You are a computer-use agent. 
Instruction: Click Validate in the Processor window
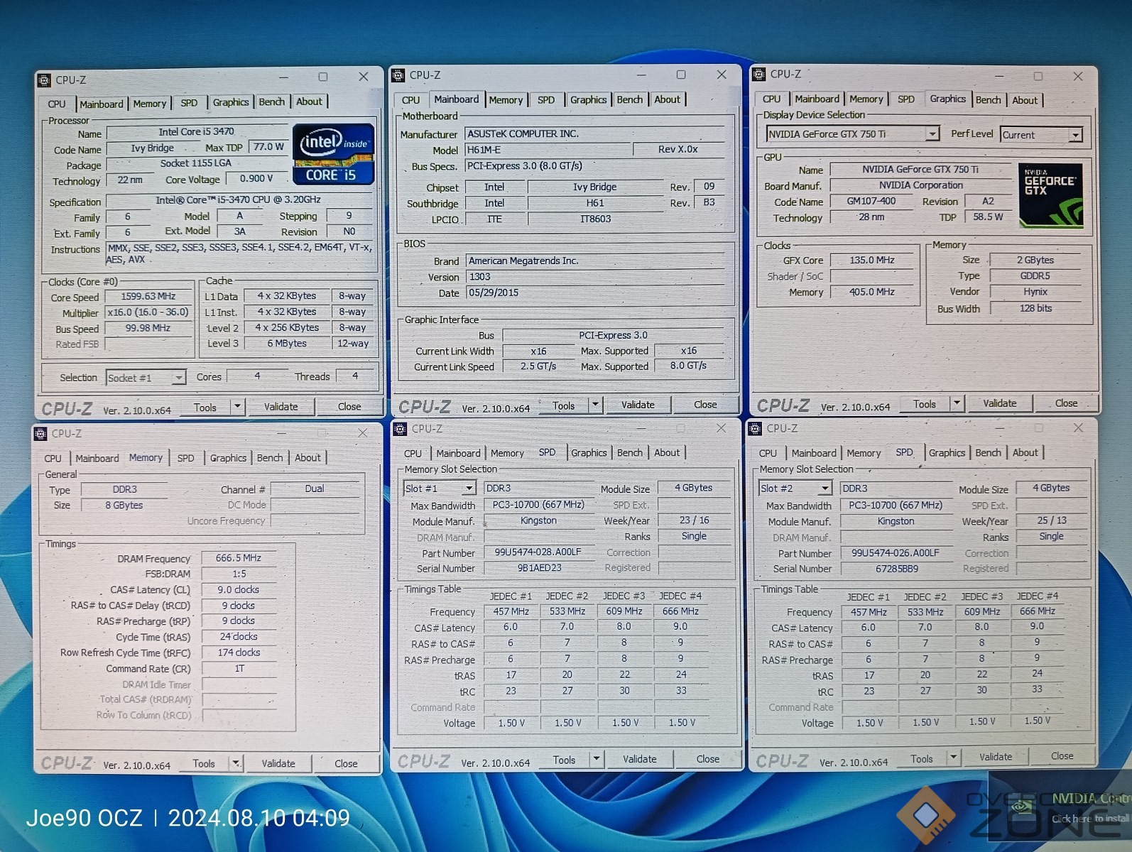281,407
